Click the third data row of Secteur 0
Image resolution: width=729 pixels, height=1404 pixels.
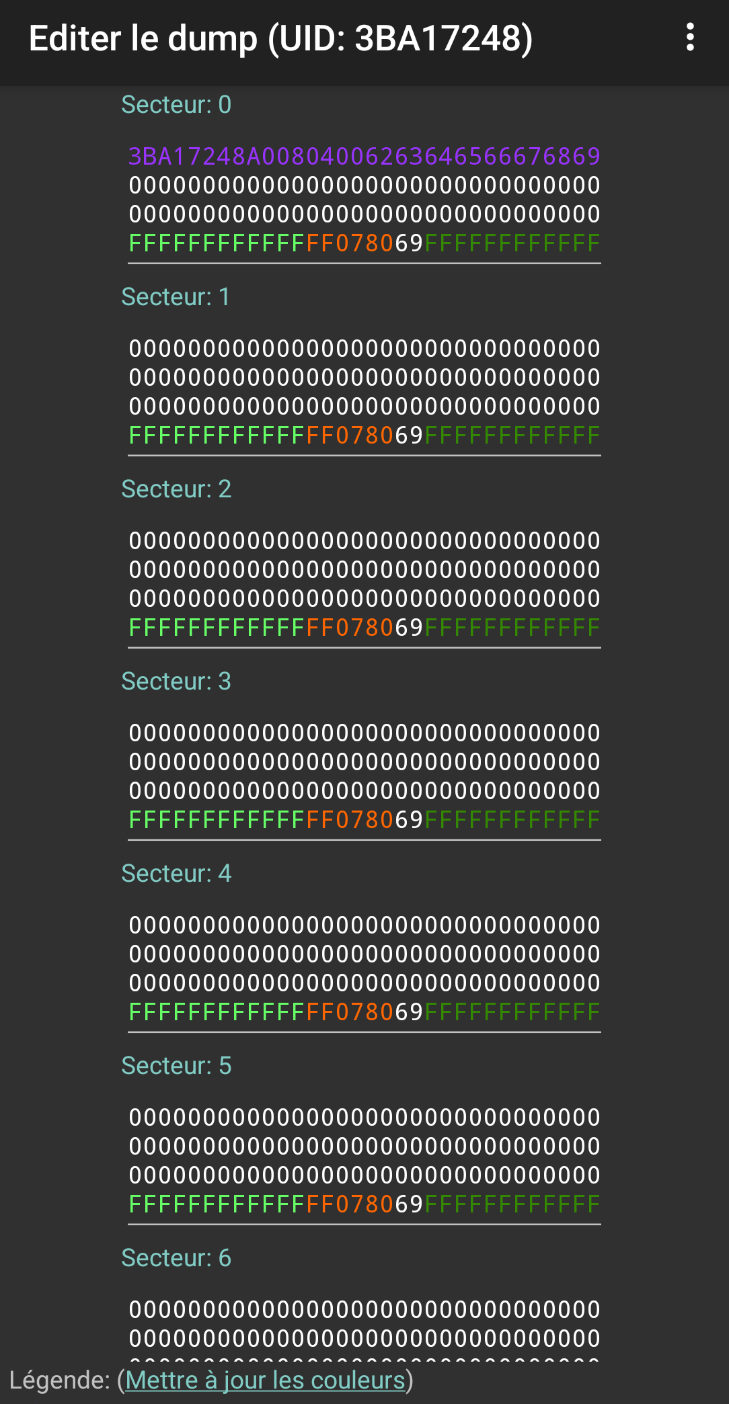[x=364, y=214]
